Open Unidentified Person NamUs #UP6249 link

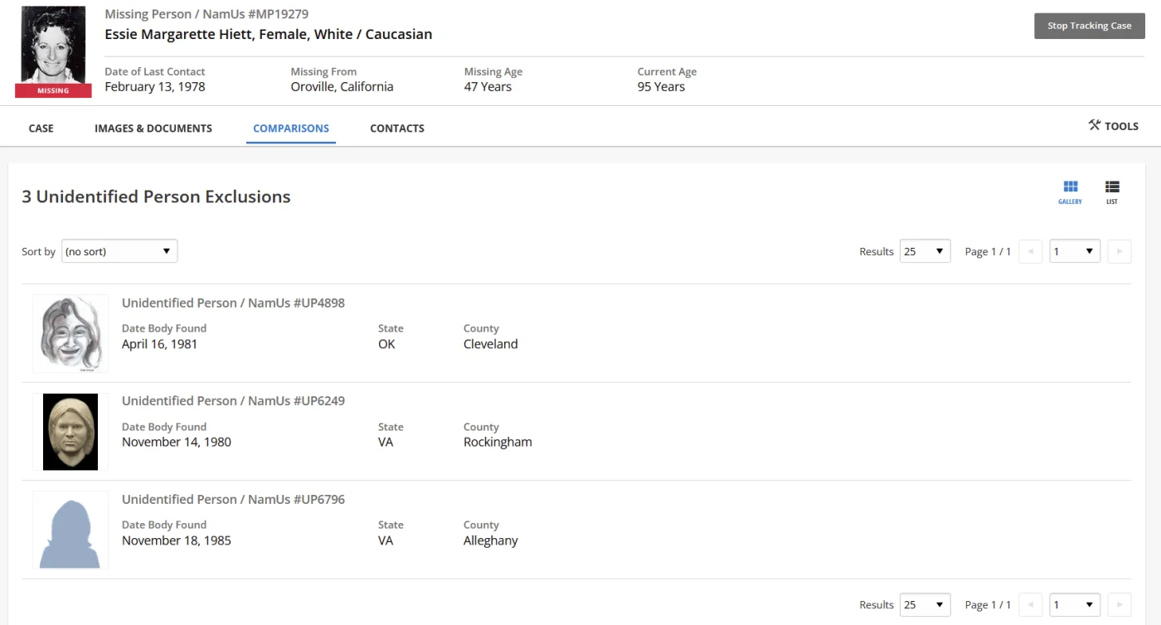point(233,401)
